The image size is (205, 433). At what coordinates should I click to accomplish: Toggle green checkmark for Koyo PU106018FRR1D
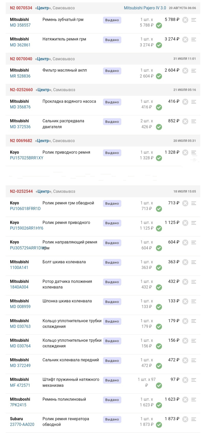(159, 209)
